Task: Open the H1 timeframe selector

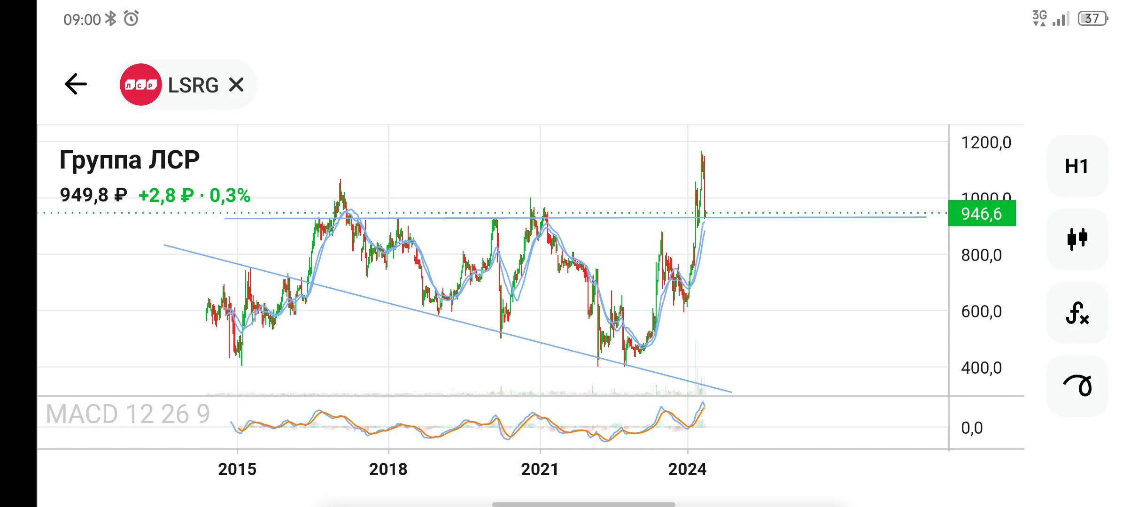Action: click(1077, 166)
